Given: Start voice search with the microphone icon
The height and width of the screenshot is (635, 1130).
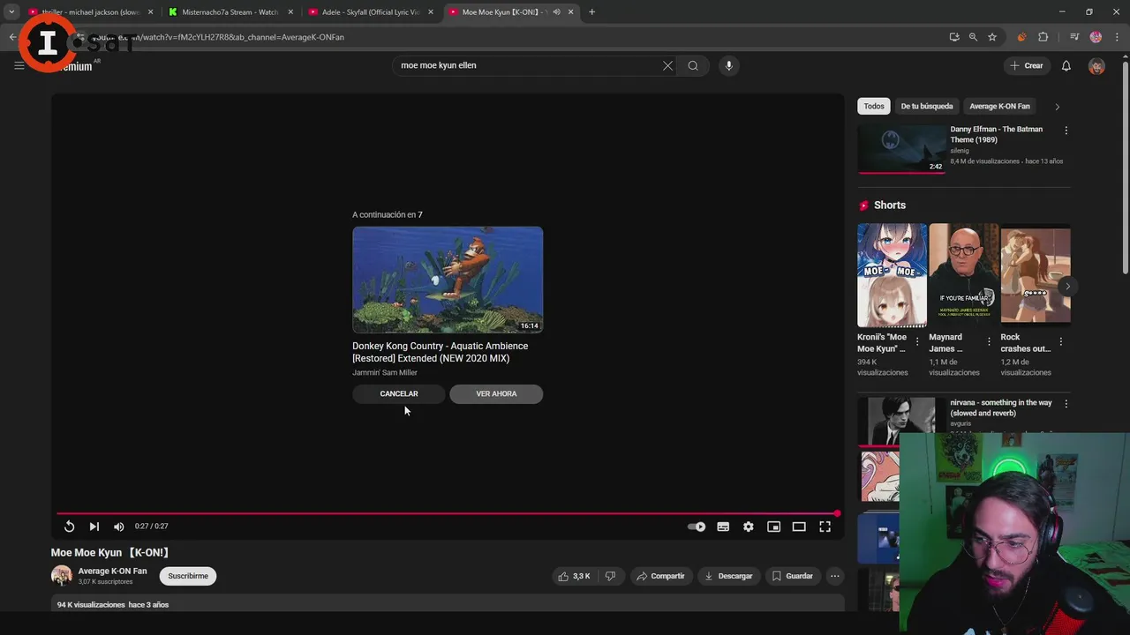Looking at the screenshot, I should point(728,65).
